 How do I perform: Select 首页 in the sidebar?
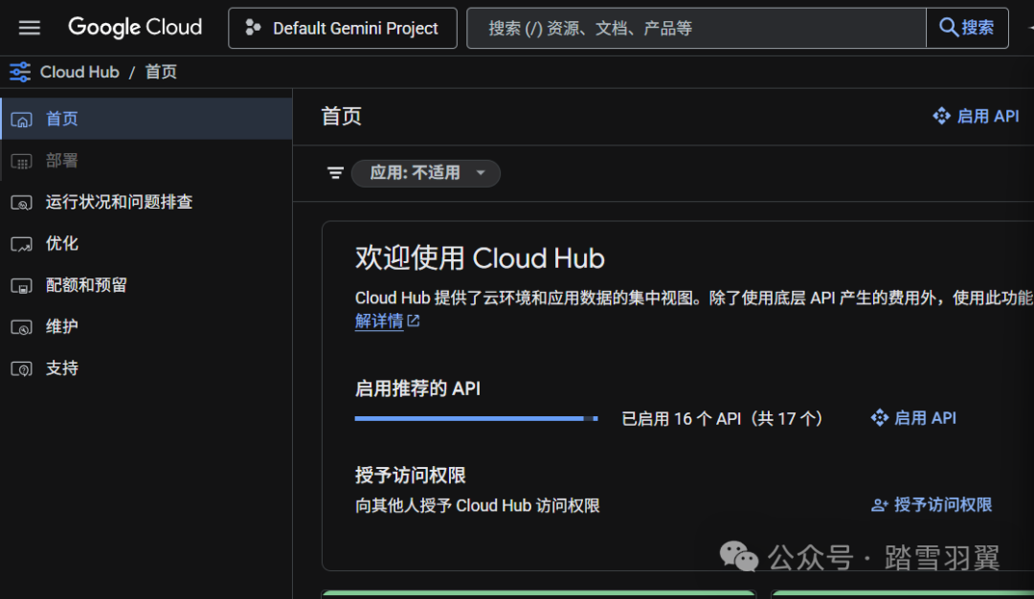point(146,119)
